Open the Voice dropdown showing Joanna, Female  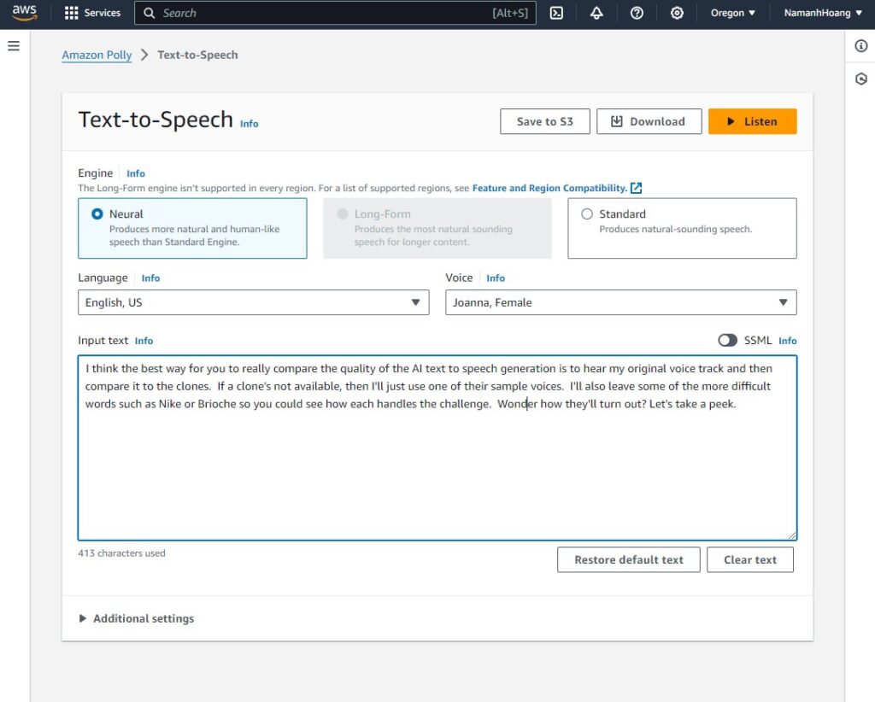click(x=620, y=302)
